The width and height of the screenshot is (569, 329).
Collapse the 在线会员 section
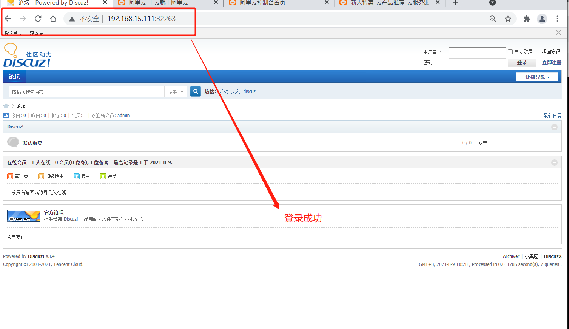click(554, 162)
